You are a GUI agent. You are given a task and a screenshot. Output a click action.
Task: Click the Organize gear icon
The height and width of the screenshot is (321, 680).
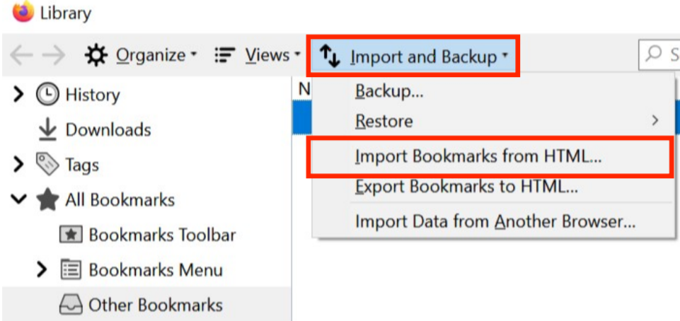[x=96, y=55]
